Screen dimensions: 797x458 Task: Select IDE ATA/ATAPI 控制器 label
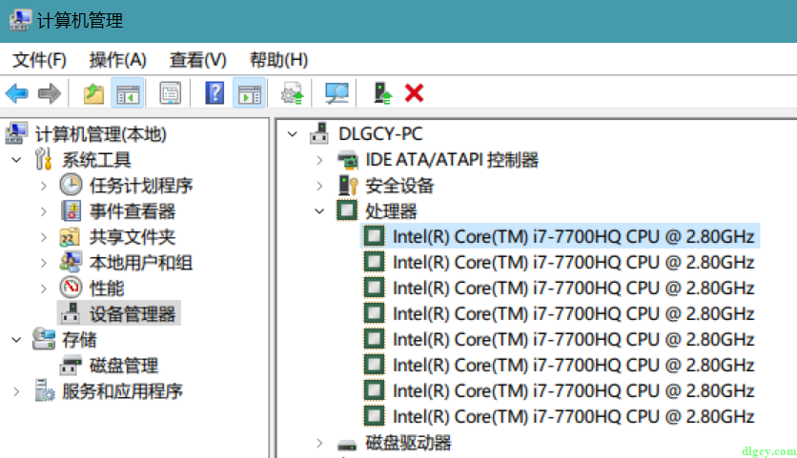(x=452, y=160)
